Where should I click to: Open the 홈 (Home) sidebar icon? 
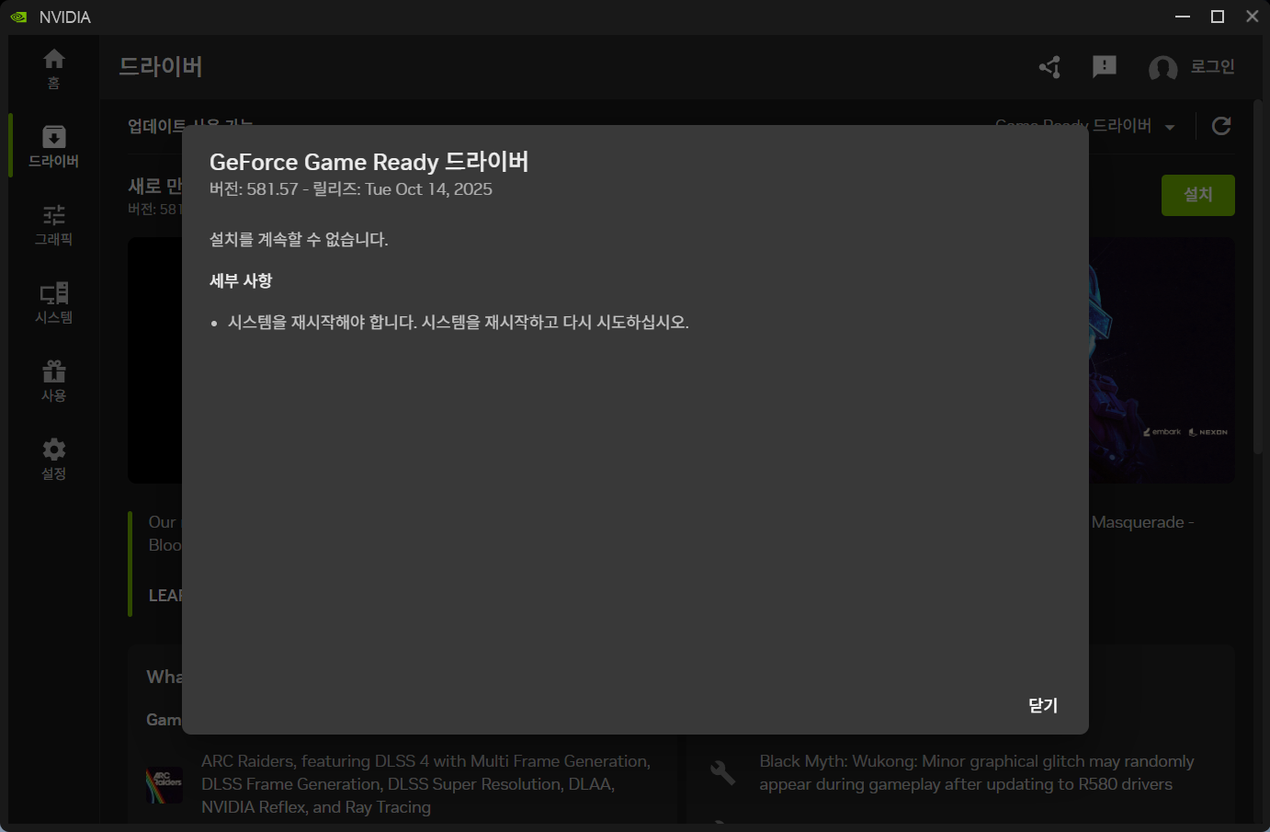pos(53,69)
